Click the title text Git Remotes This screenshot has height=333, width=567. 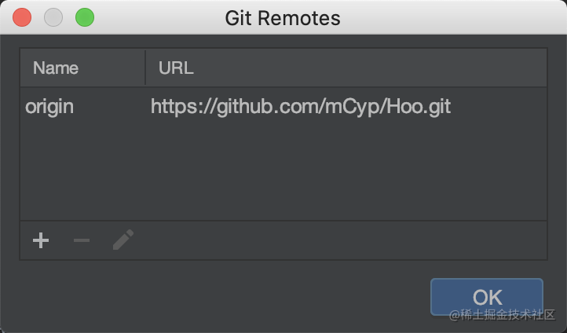pyautogui.click(x=283, y=18)
